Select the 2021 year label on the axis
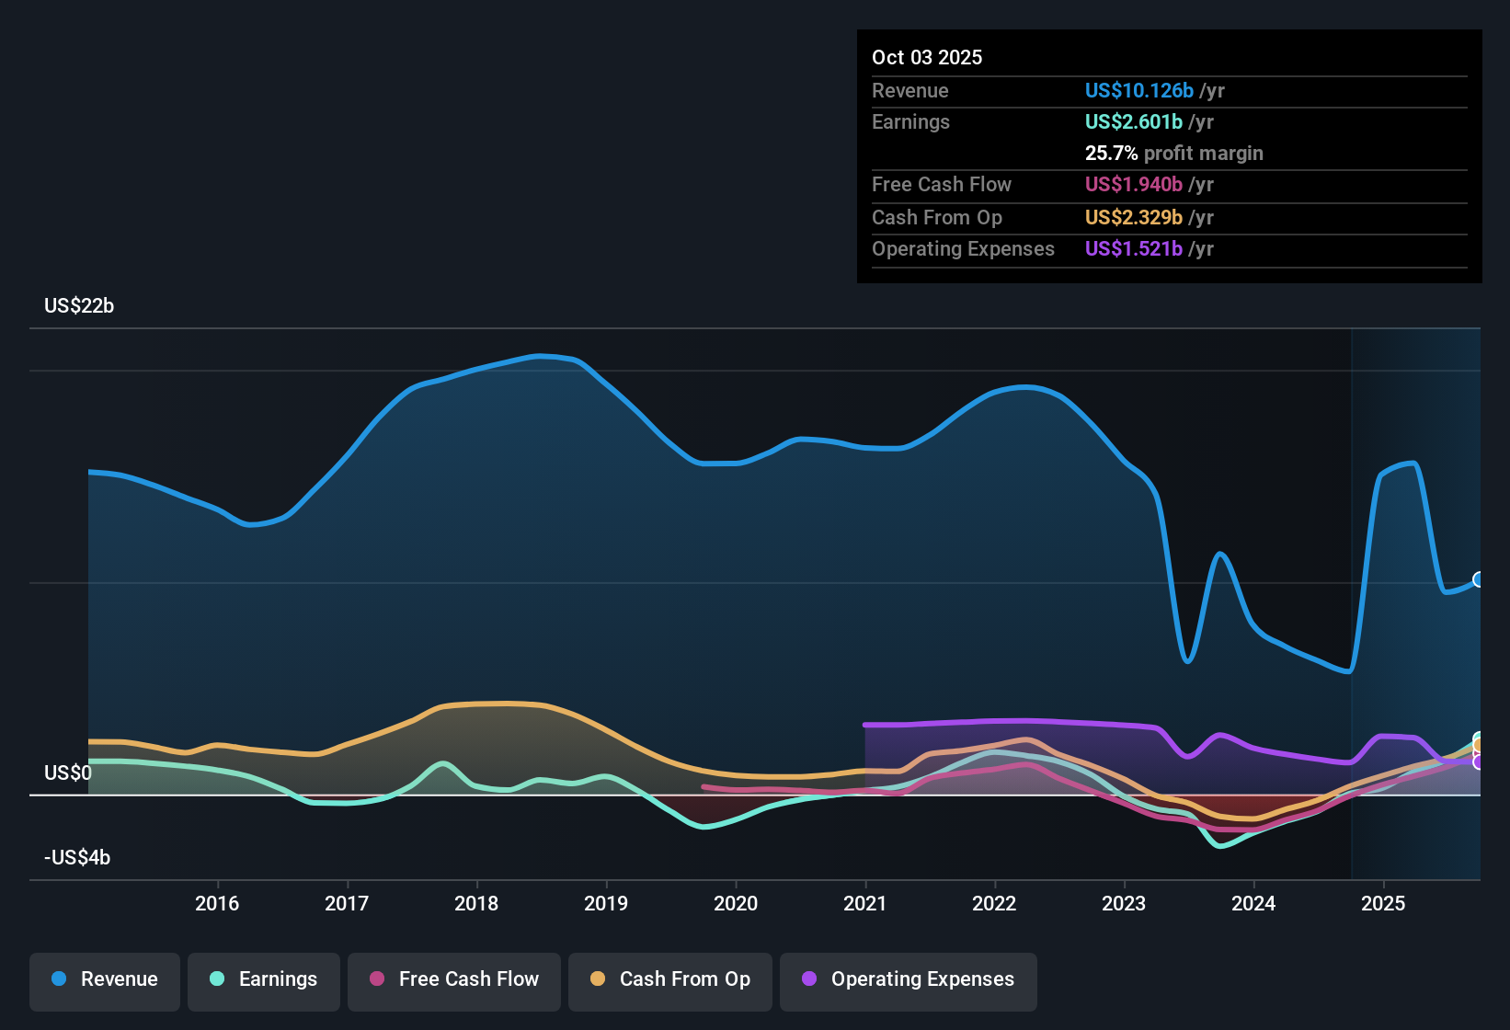 (865, 904)
